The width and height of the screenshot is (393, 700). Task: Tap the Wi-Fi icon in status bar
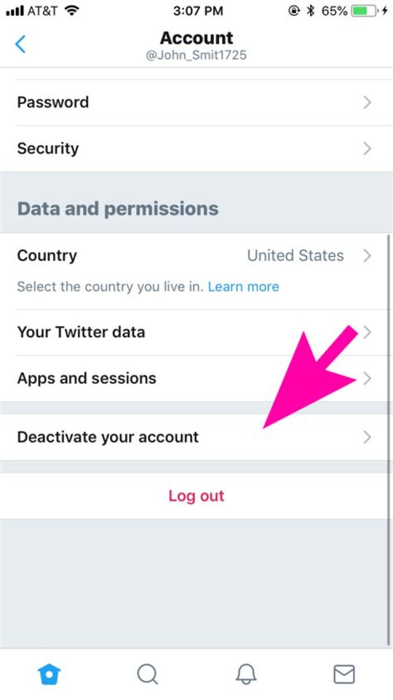70,10
